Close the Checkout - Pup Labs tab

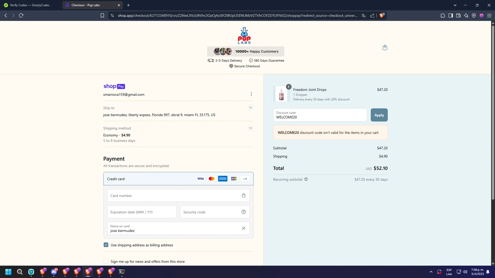pyautogui.click(x=119, y=5)
